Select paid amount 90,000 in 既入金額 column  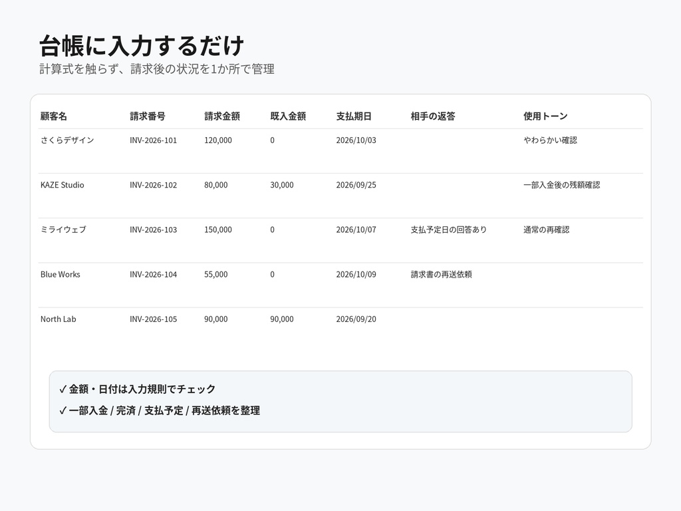coord(282,319)
